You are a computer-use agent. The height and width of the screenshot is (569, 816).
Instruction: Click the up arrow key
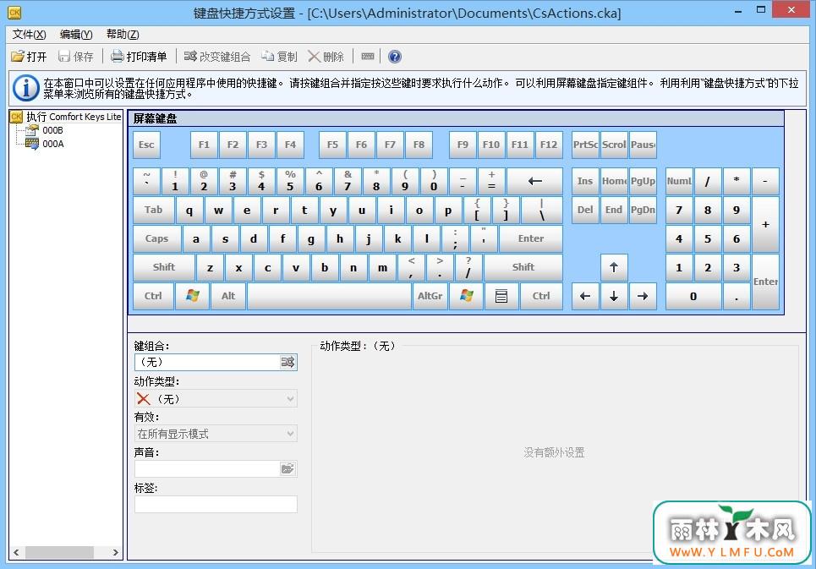point(614,267)
